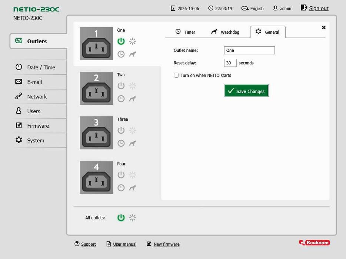346x259 pixels.
Task: Open watchdog icon for outlet One
Action: (x=132, y=54)
